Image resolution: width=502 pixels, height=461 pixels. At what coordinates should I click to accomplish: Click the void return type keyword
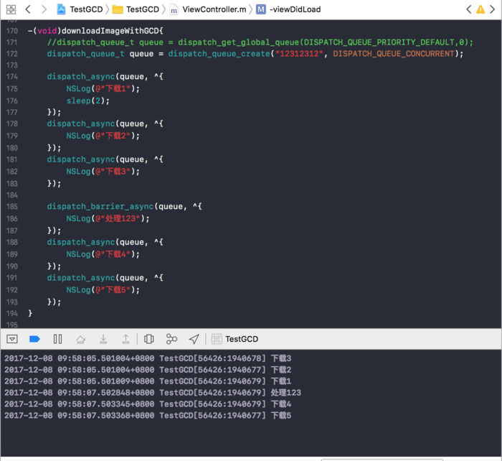47,31
